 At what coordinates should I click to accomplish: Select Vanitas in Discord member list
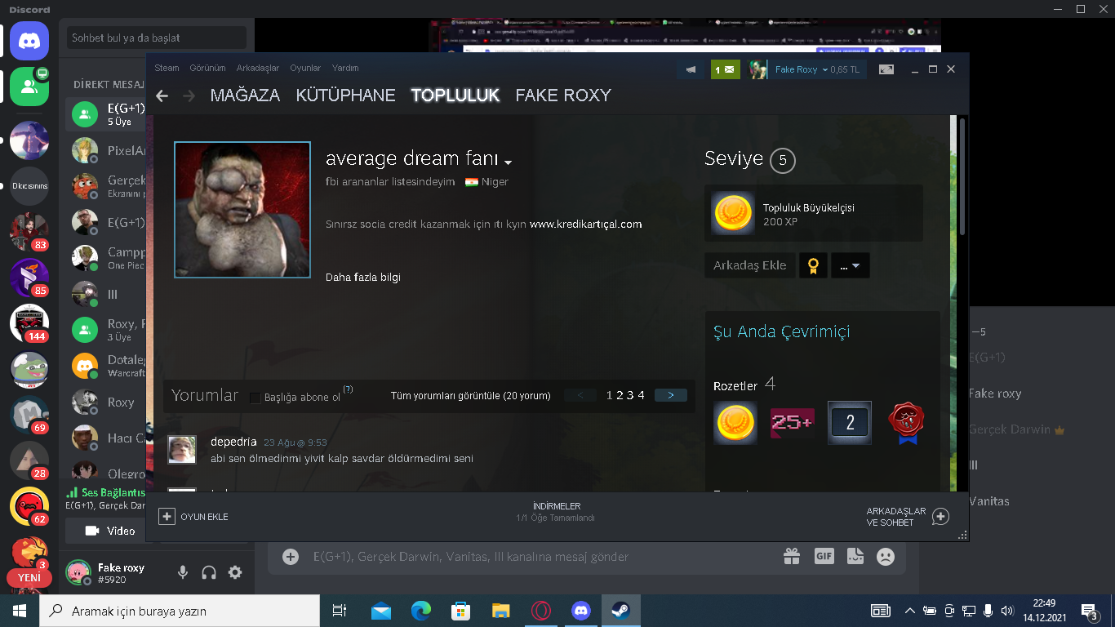tap(988, 501)
